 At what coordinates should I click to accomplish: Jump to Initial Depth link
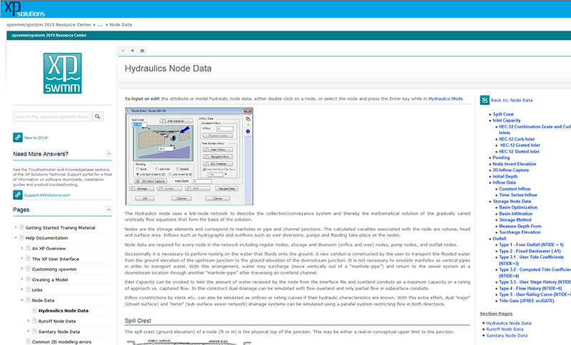[x=505, y=176]
